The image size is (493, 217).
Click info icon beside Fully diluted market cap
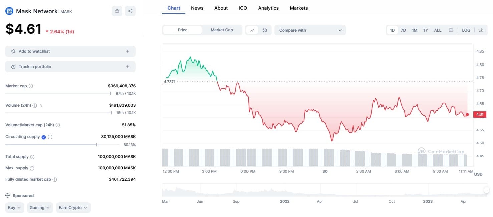click(x=55, y=179)
